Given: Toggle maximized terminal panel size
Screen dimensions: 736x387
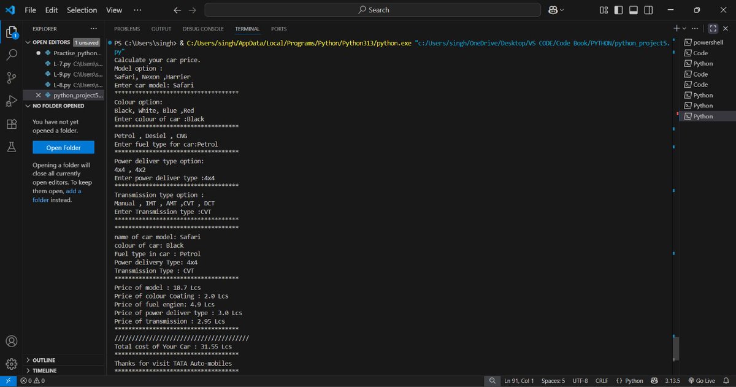Looking at the screenshot, I should click(713, 29).
